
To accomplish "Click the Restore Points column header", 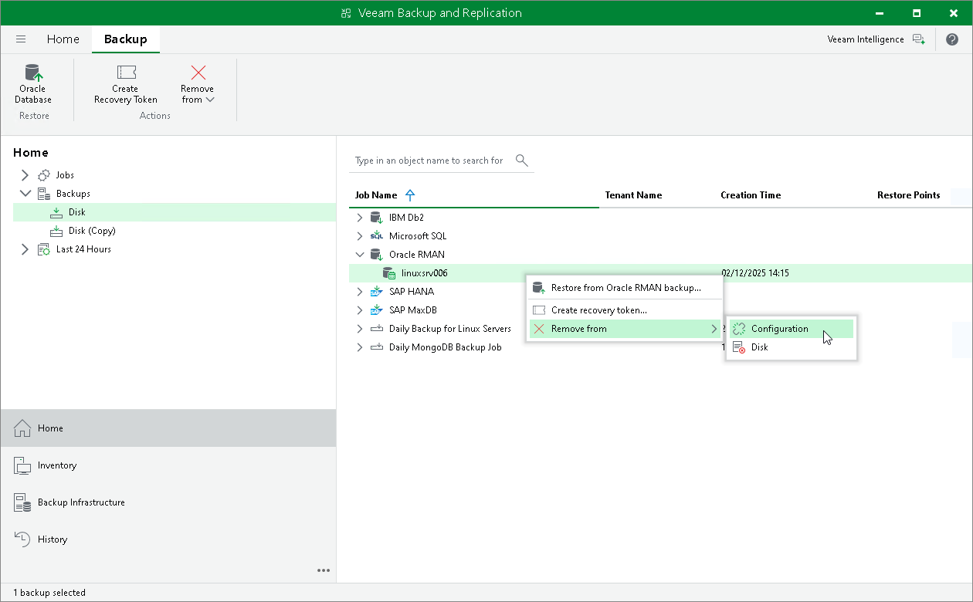I will point(909,195).
